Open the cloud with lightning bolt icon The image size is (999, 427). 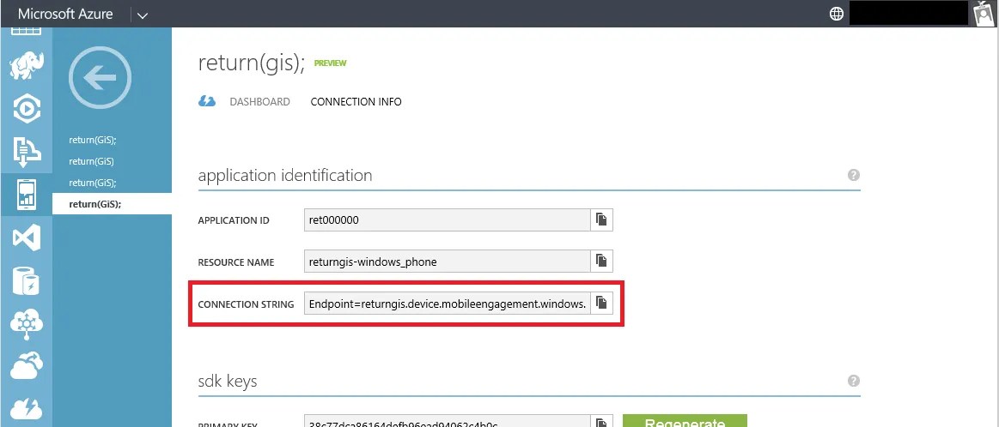(26, 407)
